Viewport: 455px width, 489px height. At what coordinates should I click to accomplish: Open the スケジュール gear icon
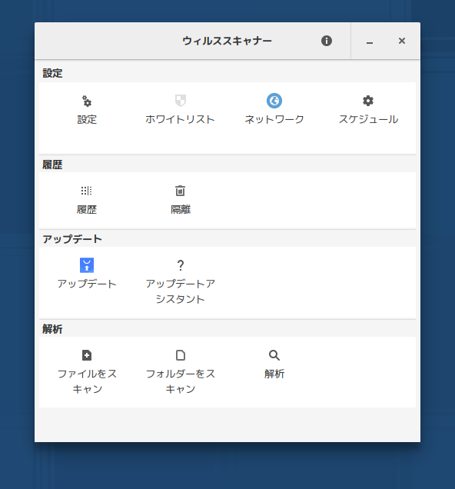[368, 101]
